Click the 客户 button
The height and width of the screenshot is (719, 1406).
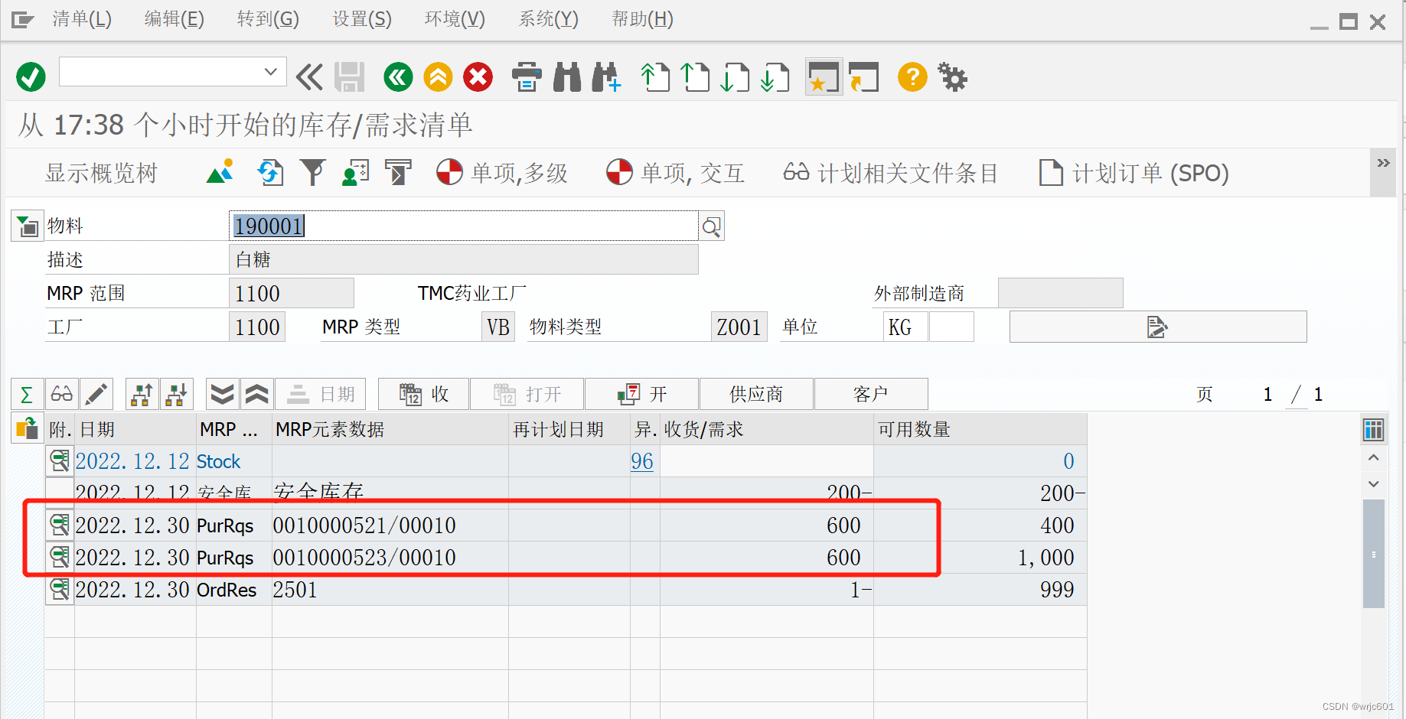(x=871, y=395)
